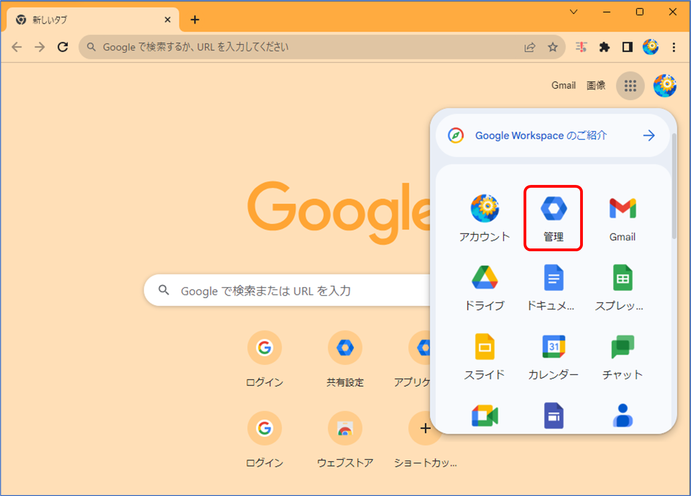Open Google Sites app icon

(x=553, y=416)
